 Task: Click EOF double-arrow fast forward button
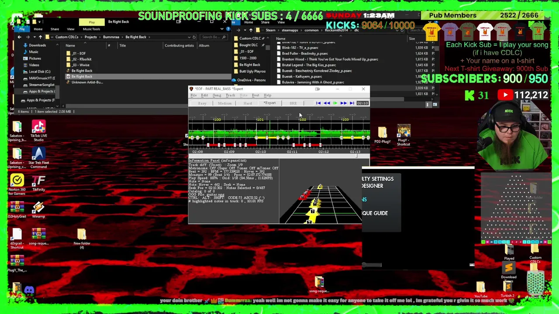point(343,103)
